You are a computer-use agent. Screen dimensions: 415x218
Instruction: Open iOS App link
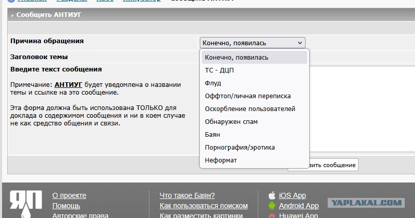coord(292,195)
